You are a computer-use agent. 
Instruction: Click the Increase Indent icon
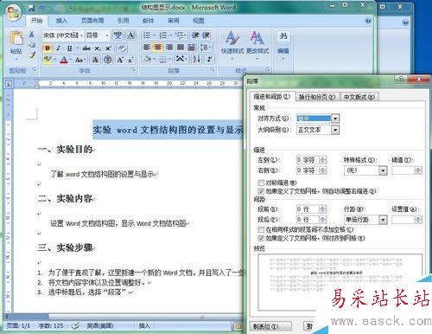(206, 35)
